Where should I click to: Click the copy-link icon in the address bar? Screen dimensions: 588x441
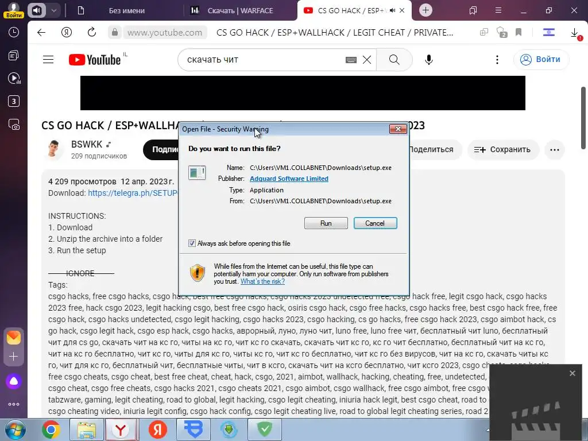tap(483, 33)
